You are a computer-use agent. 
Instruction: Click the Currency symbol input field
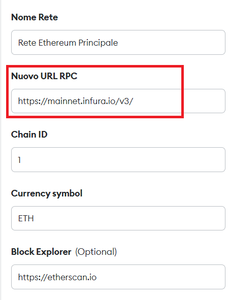[x=118, y=218]
